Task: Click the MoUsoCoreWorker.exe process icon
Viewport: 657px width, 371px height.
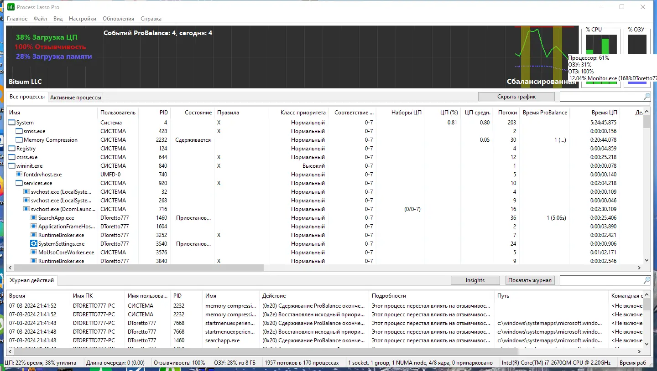Action: click(x=34, y=252)
